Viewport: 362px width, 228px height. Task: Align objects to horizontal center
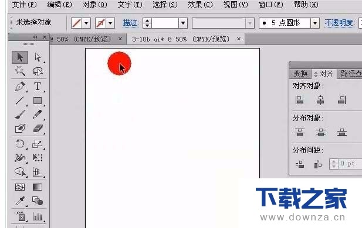pos(320,100)
